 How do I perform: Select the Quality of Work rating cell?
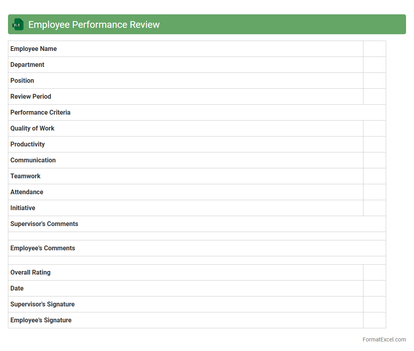point(374,129)
